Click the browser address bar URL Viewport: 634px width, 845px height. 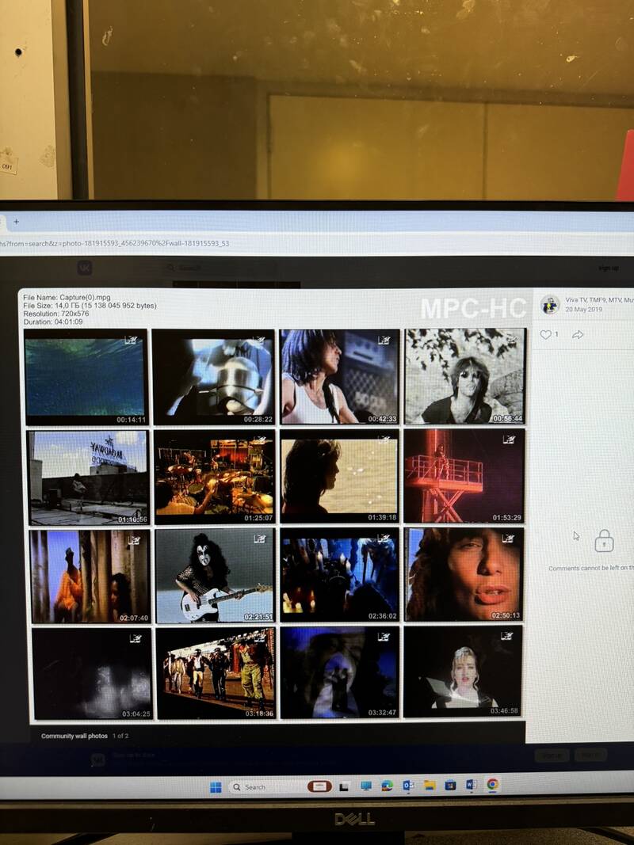[x=114, y=244]
